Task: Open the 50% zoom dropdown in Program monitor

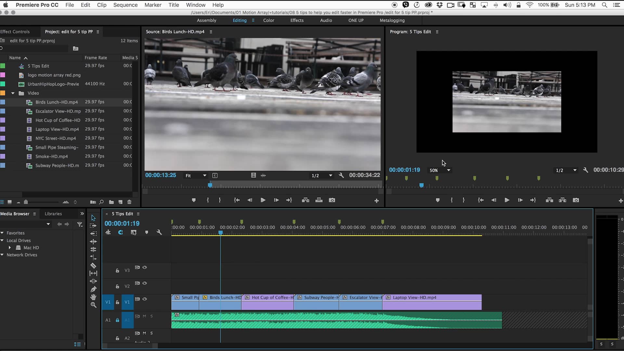Action: click(x=439, y=170)
